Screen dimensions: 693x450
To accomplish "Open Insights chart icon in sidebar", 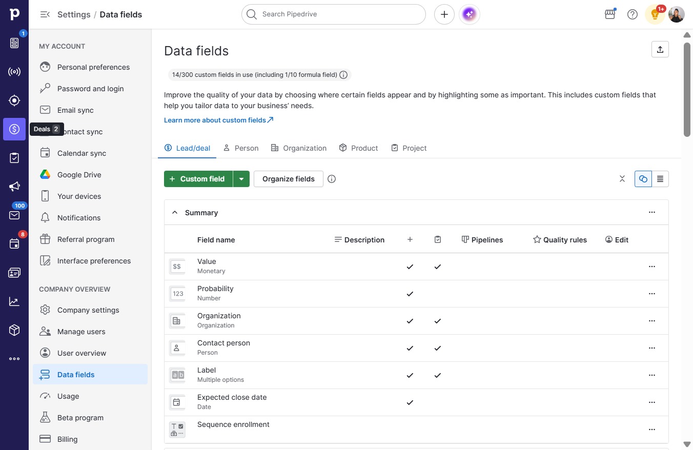I will tap(14, 301).
